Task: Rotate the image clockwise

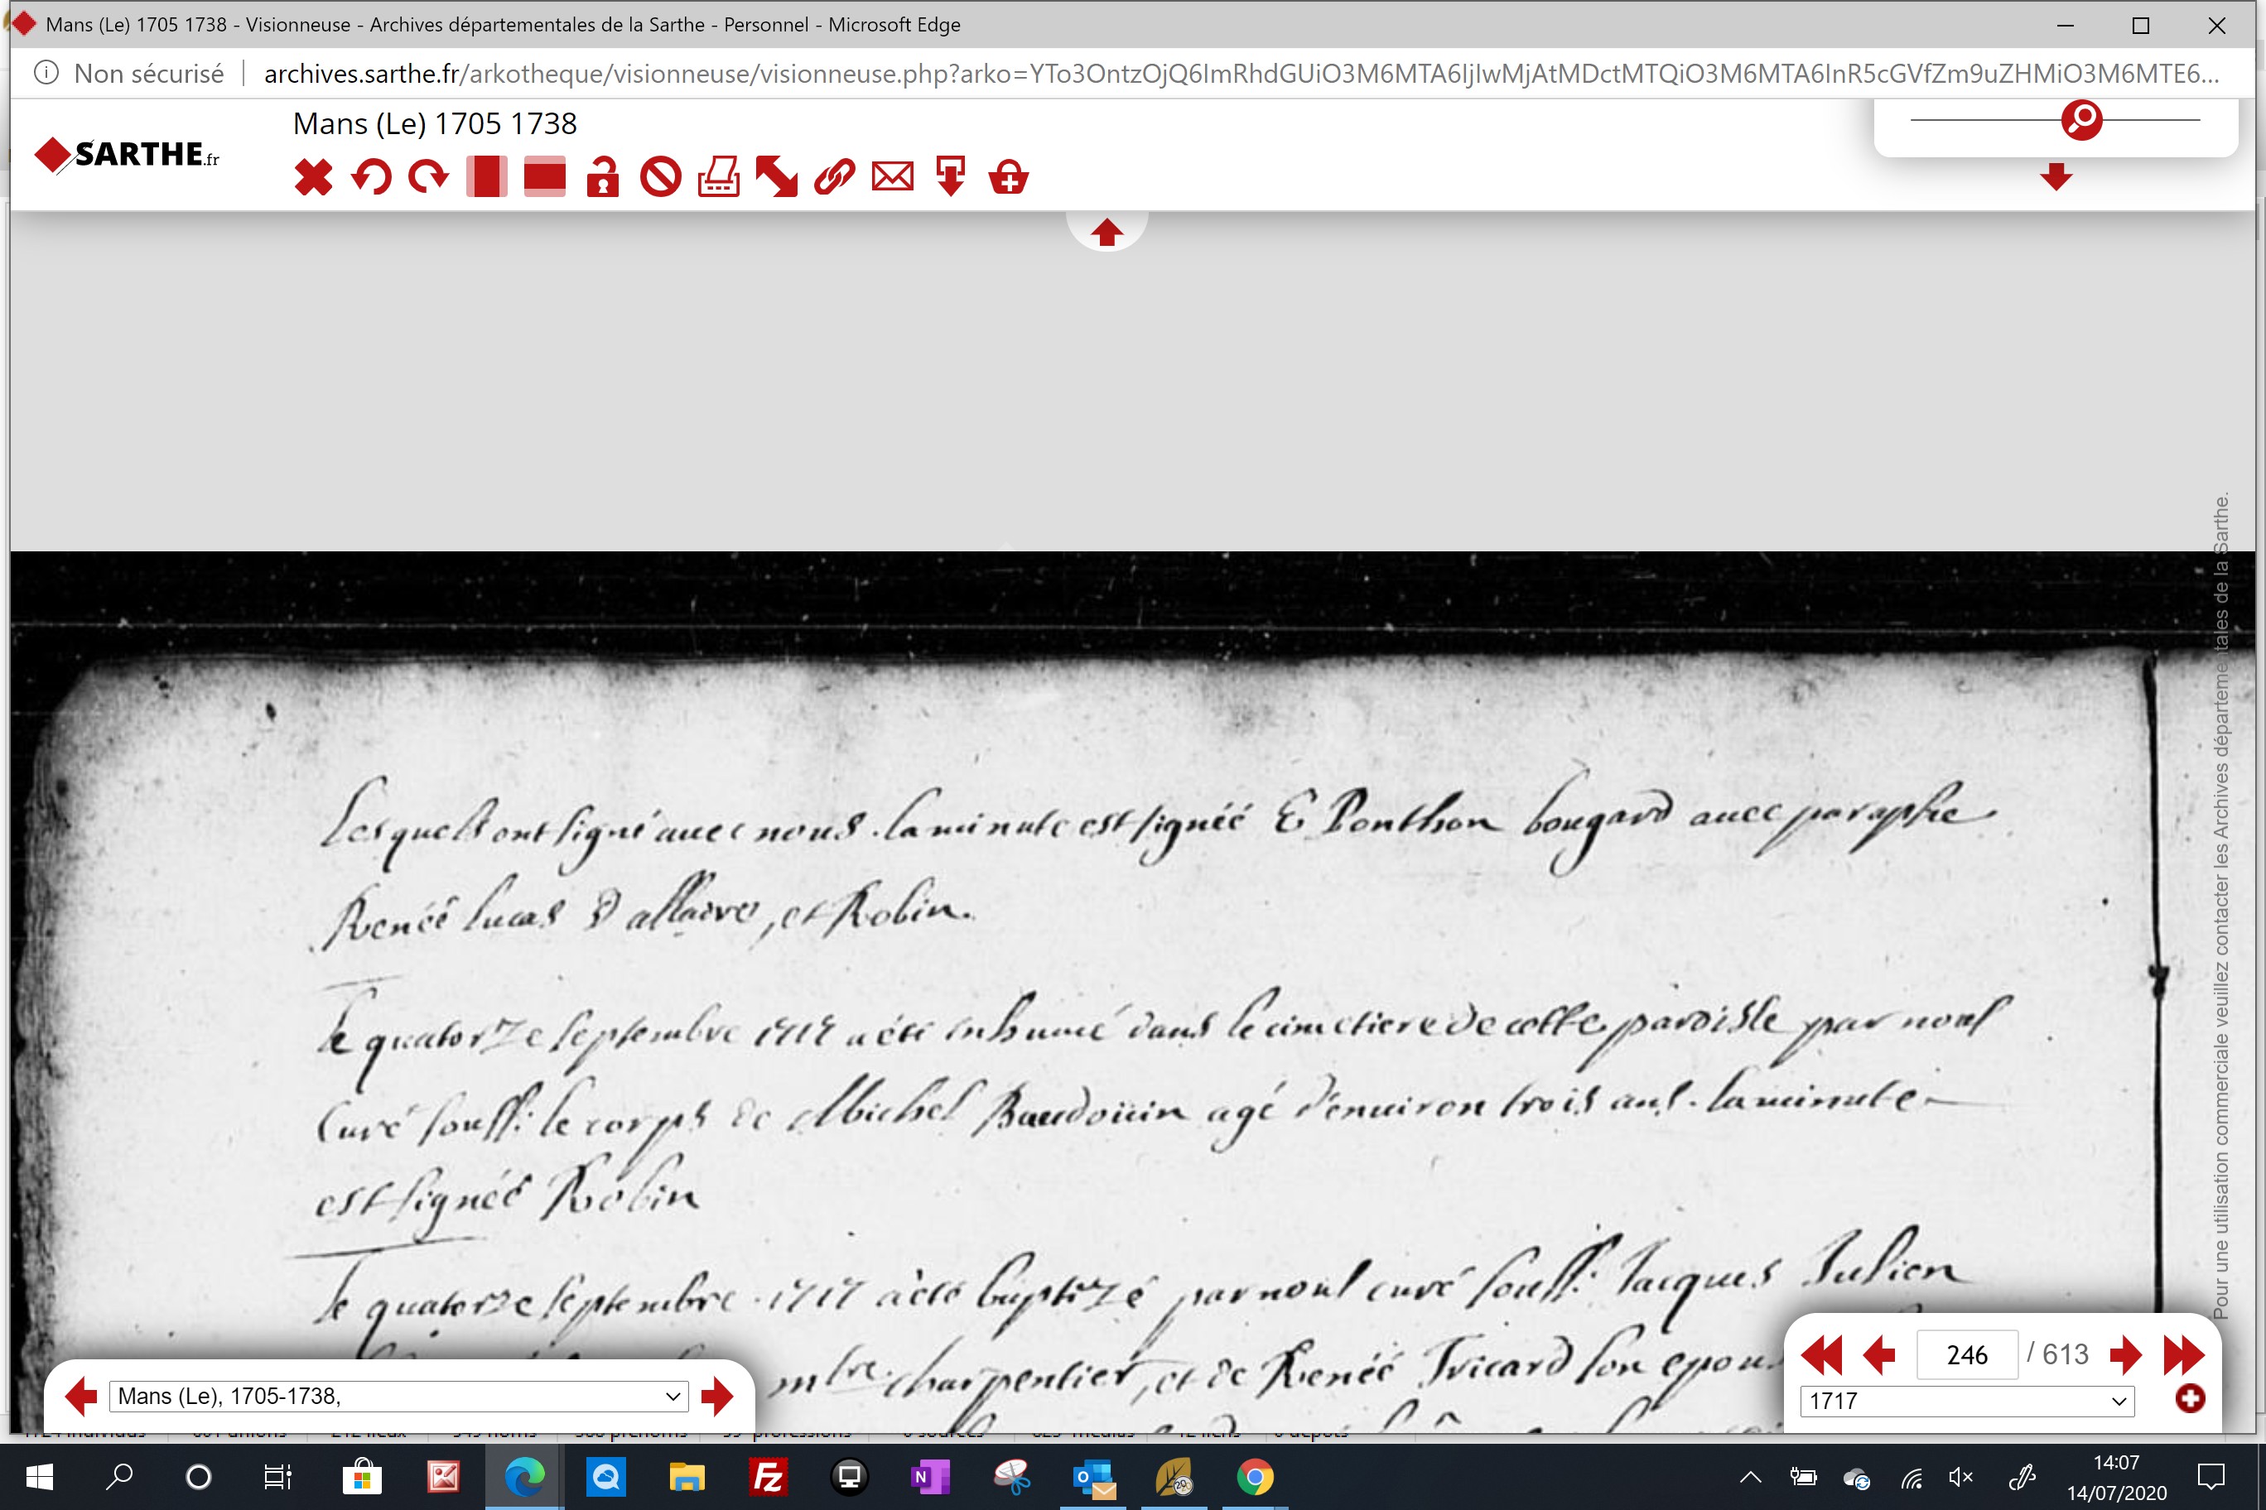Action: (x=429, y=177)
